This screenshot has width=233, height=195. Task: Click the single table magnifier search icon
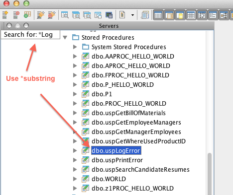point(65,15)
